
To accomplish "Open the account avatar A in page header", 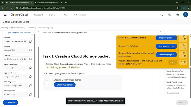I will coord(185,15).
